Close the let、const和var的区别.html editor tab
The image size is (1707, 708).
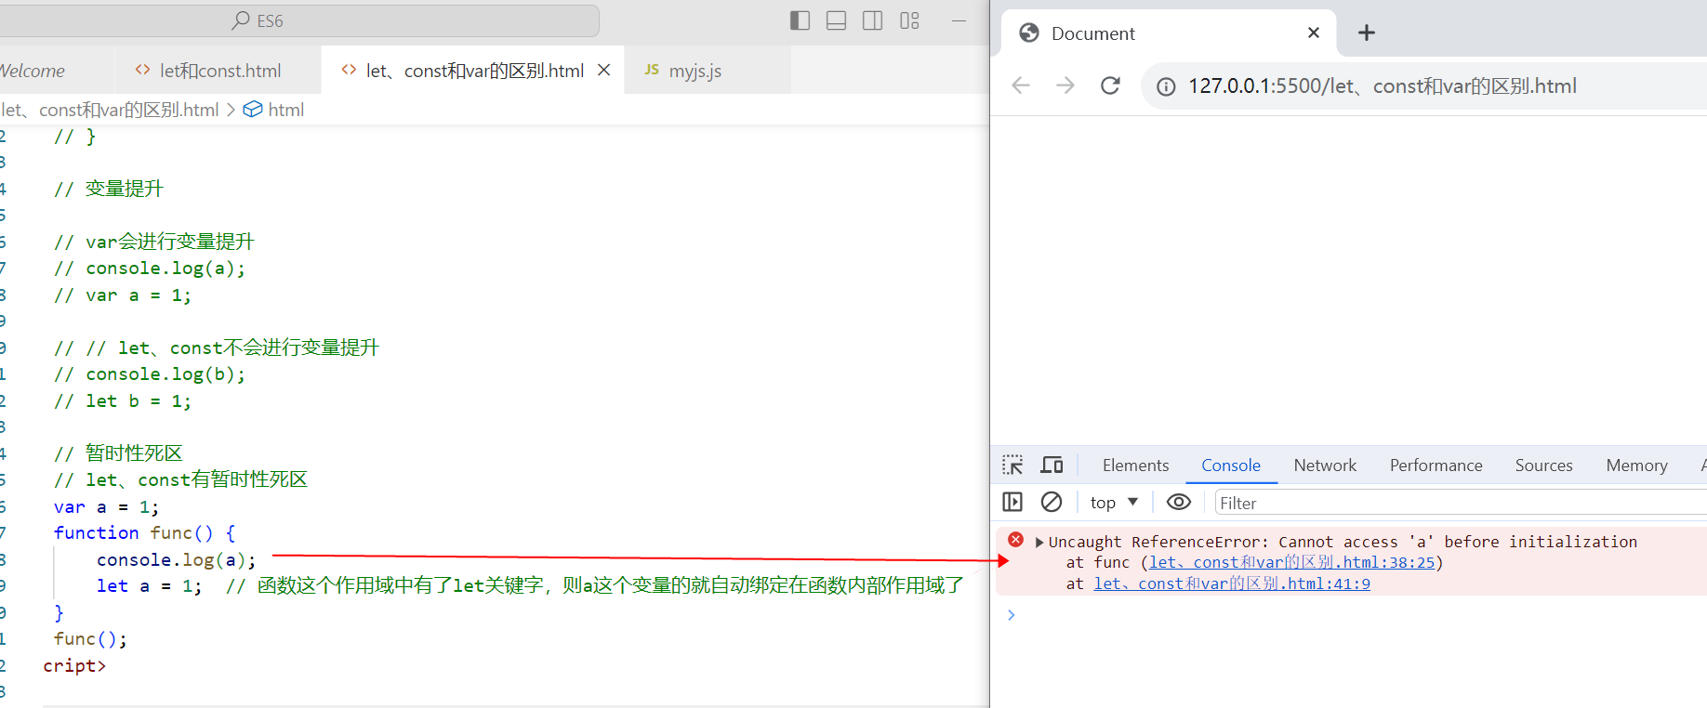(603, 71)
